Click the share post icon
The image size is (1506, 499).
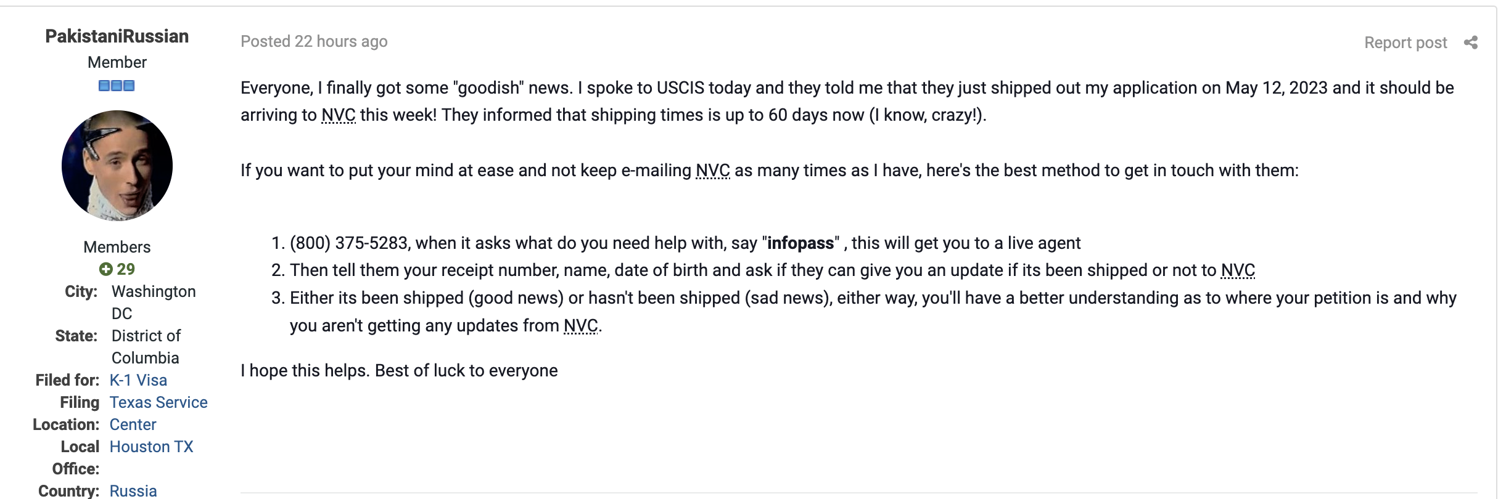tap(1471, 43)
